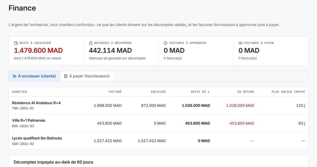Click the overdue 1.026.000 MAD red amount
Viewport: 317px width, 167px height.
click(x=240, y=105)
